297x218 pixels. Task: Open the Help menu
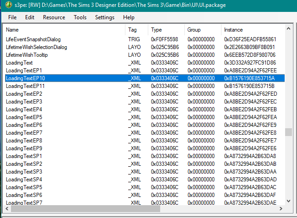click(129, 17)
